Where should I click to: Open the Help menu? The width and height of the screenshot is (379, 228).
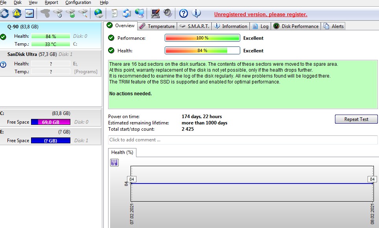click(104, 2)
